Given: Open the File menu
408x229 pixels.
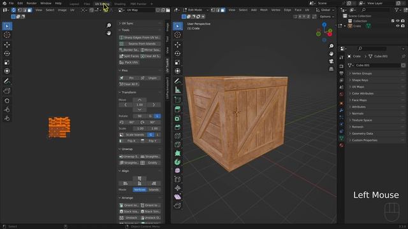Looking at the screenshot, I should [x=11, y=3].
